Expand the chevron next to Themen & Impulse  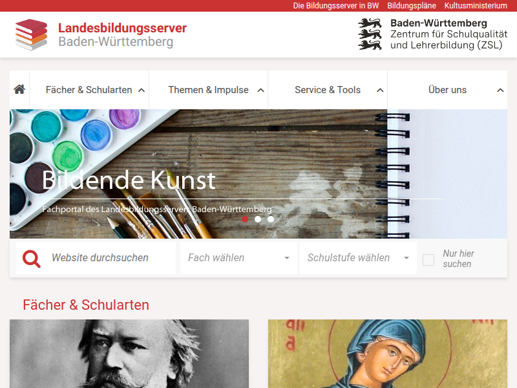pyautogui.click(x=261, y=90)
